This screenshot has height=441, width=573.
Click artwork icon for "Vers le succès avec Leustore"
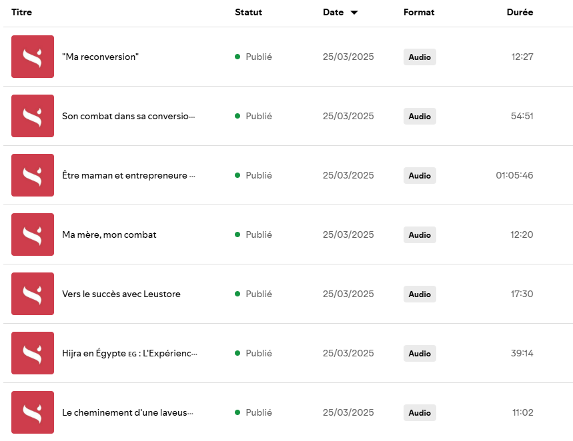tap(33, 294)
